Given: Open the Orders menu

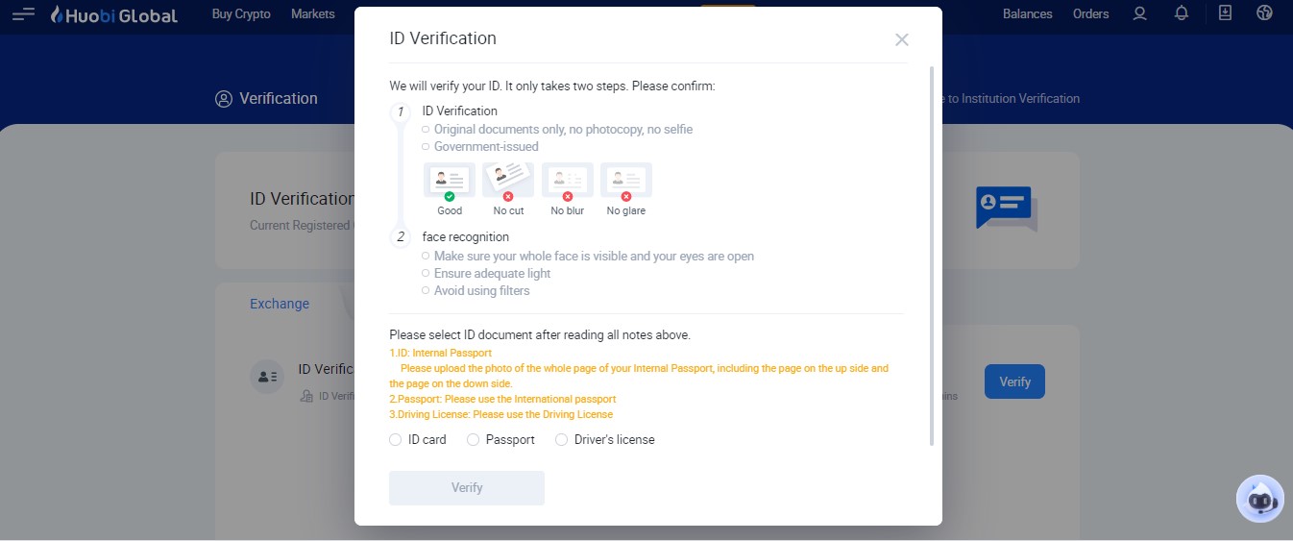Looking at the screenshot, I should click(x=1090, y=14).
